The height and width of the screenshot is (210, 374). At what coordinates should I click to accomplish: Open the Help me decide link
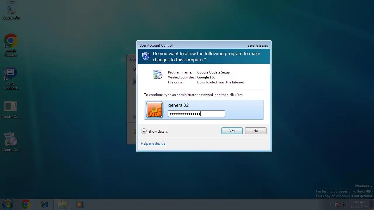[153, 143]
